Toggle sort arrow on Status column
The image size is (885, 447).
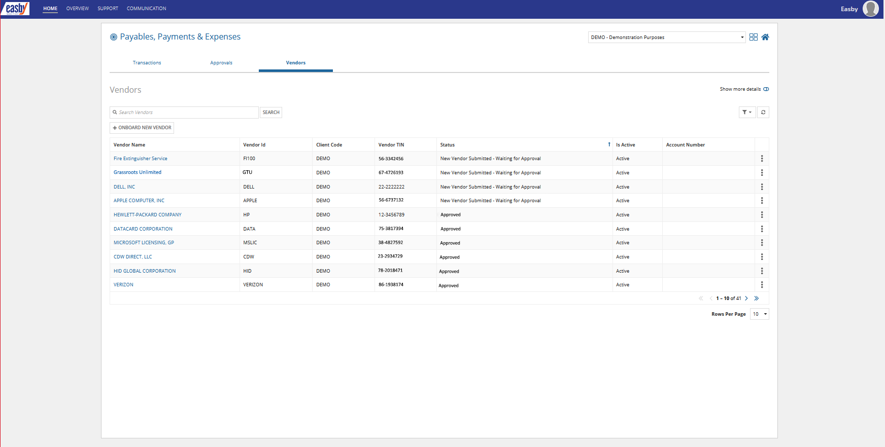click(x=609, y=144)
